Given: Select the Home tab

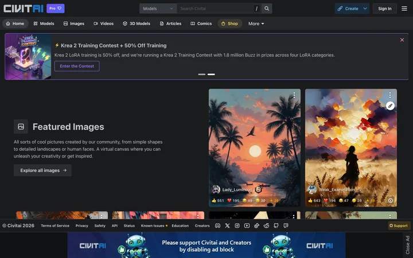Looking at the screenshot, I should click(x=15, y=24).
